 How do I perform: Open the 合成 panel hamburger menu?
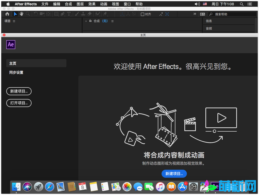[112, 21]
